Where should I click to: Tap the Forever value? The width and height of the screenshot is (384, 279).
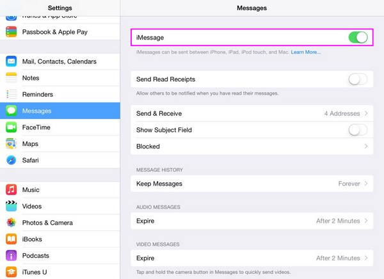click(349, 184)
